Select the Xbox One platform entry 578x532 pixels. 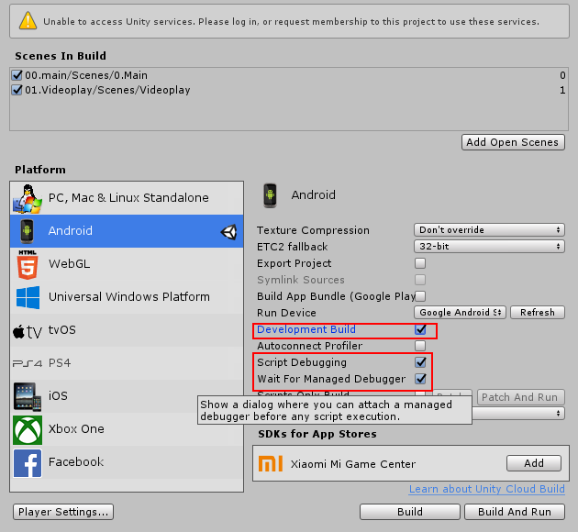pos(127,429)
